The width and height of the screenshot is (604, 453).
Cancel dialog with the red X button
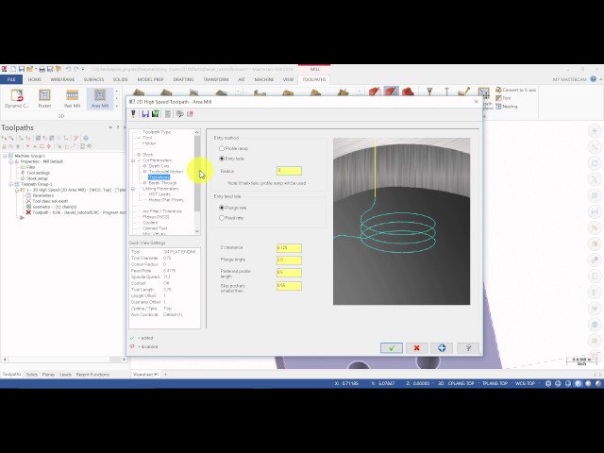point(416,348)
